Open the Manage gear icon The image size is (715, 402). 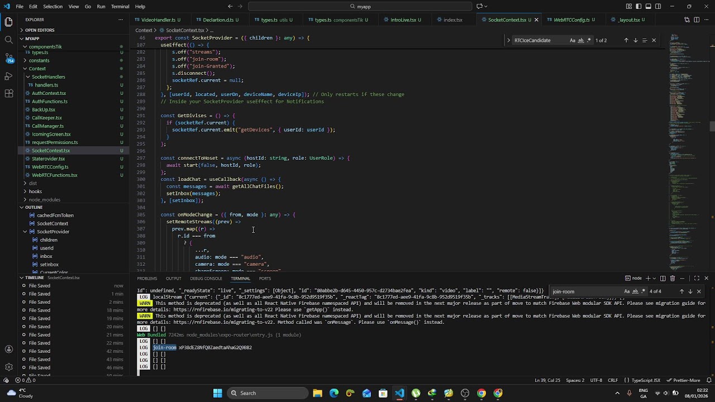pyautogui.click(x=8, y=367)
